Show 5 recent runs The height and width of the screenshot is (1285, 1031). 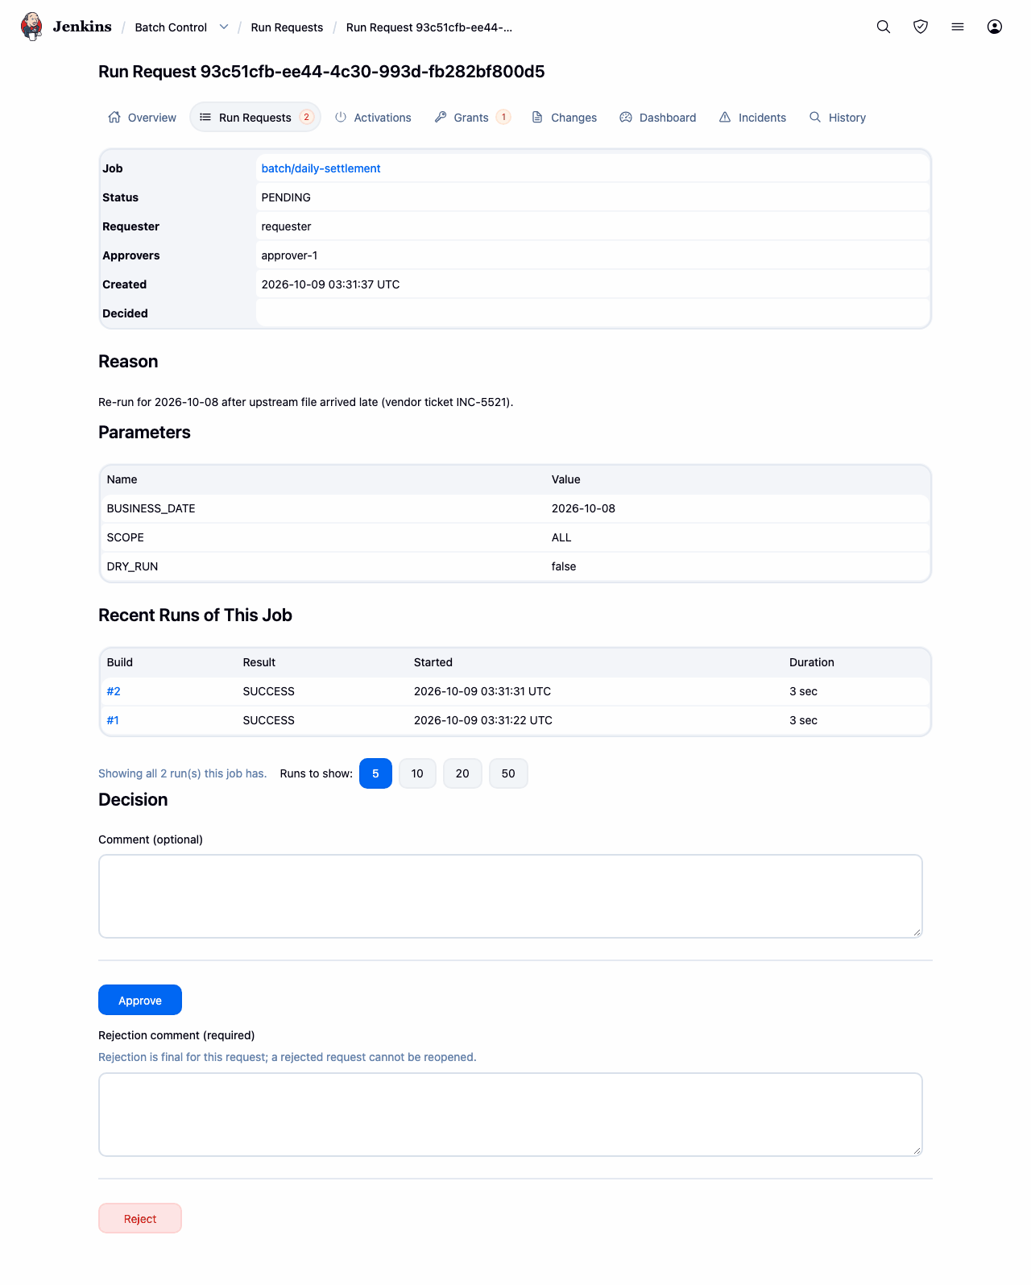tap(375, 773)
